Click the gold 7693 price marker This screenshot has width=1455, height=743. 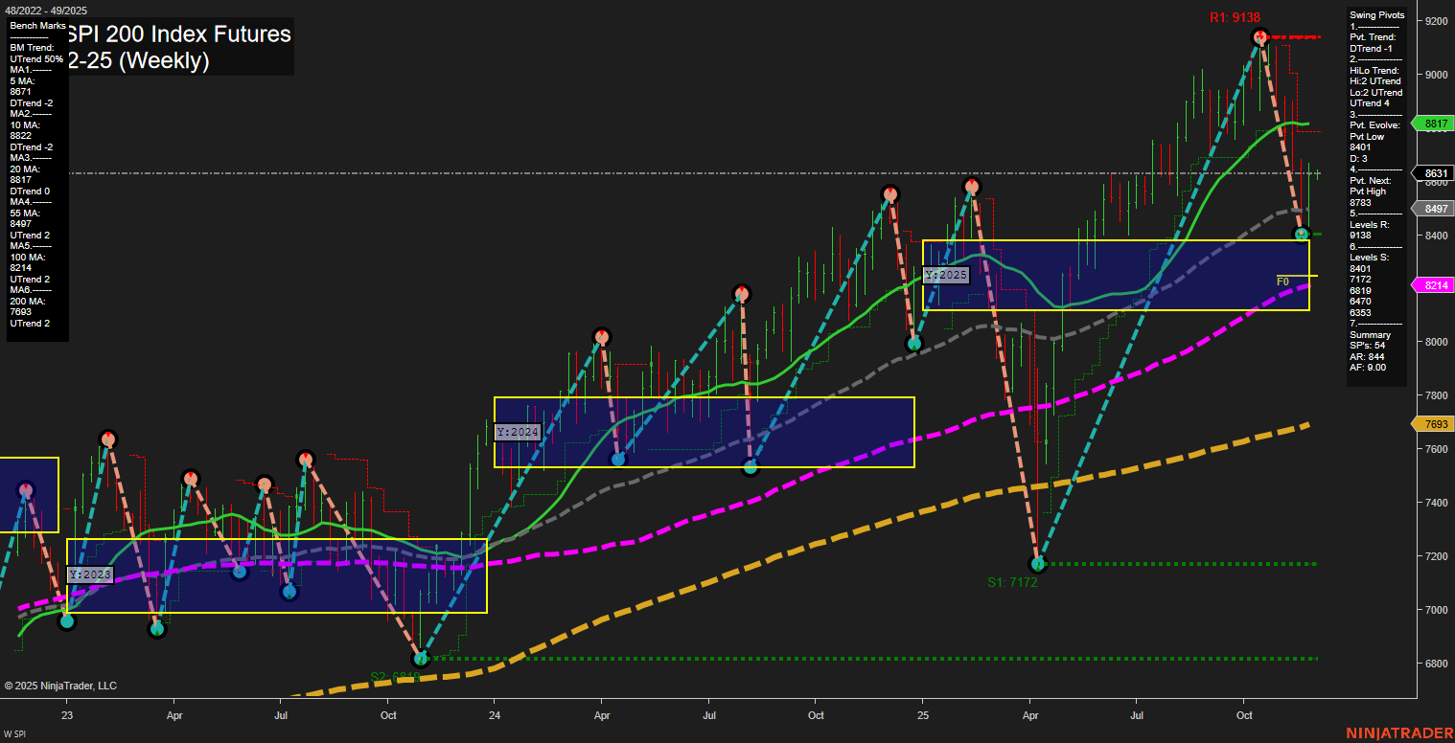(1435, 423)
